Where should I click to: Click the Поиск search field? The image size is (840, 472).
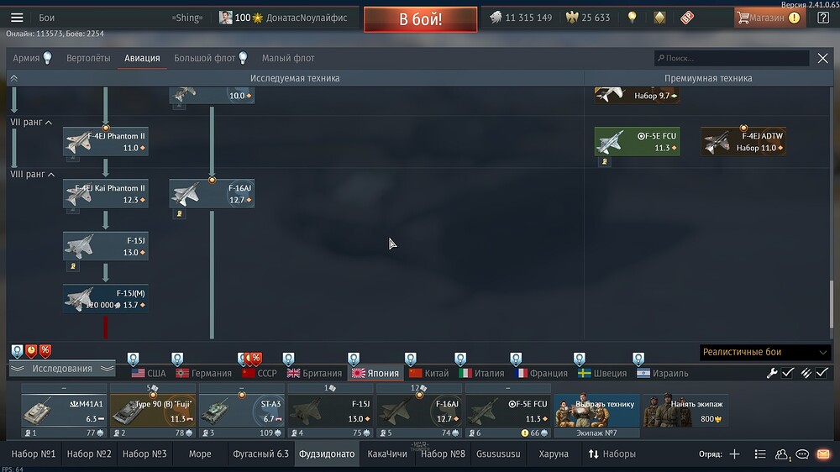(x=732, y=58)
